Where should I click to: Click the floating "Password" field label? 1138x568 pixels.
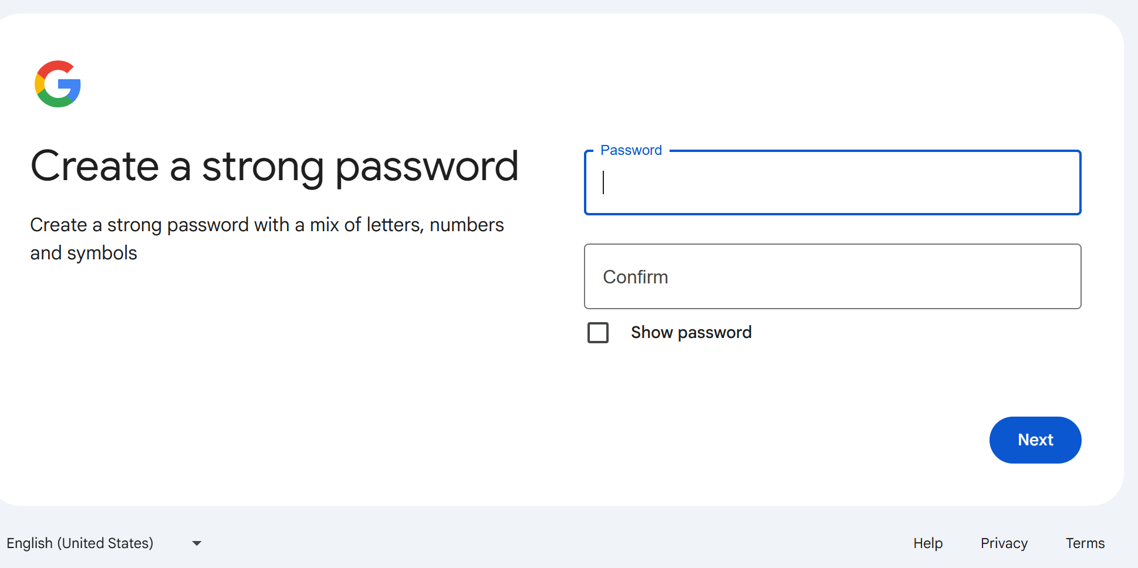[631, 151]
